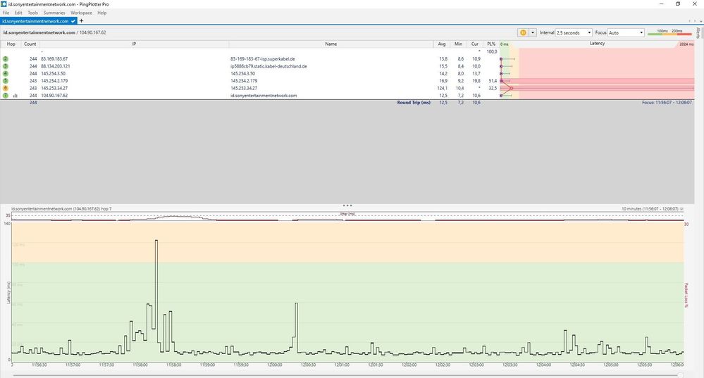
Task: Open the dropdown arrow beside pause button
Action: point(533,32)
